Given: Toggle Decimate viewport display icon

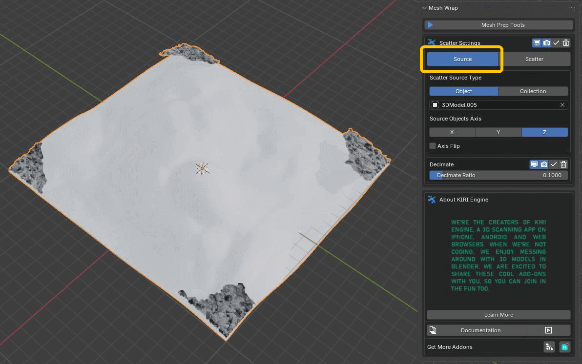Looking at the screenshot, I should (x=534, y=164).
